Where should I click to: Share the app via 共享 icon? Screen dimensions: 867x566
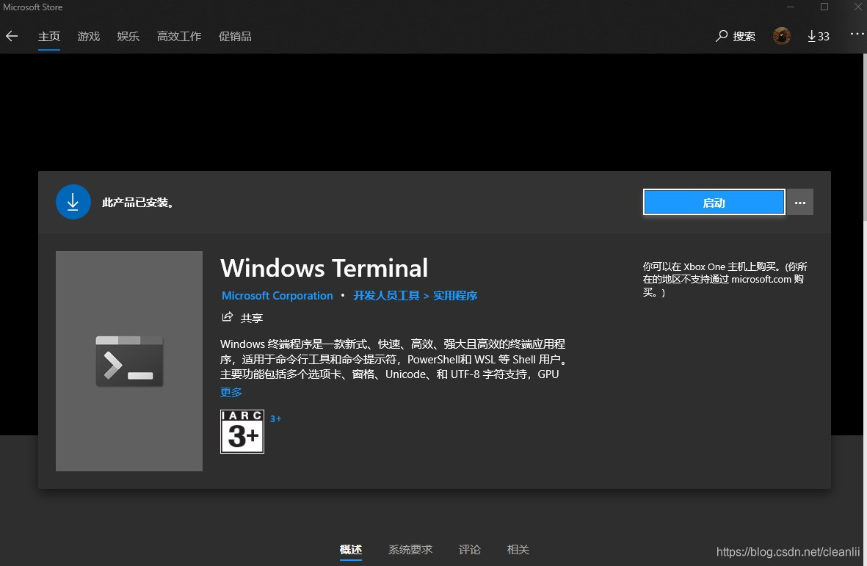coord(228,317)
